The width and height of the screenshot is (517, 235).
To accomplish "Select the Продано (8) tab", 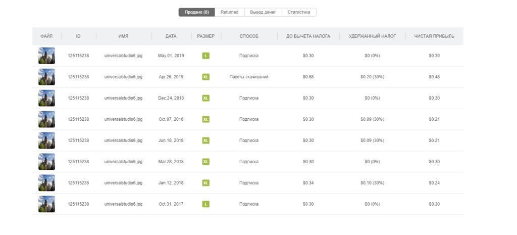I will [197, 12].
